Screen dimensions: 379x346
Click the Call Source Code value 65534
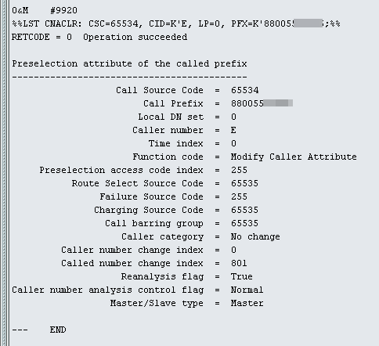tap(244, 90)
